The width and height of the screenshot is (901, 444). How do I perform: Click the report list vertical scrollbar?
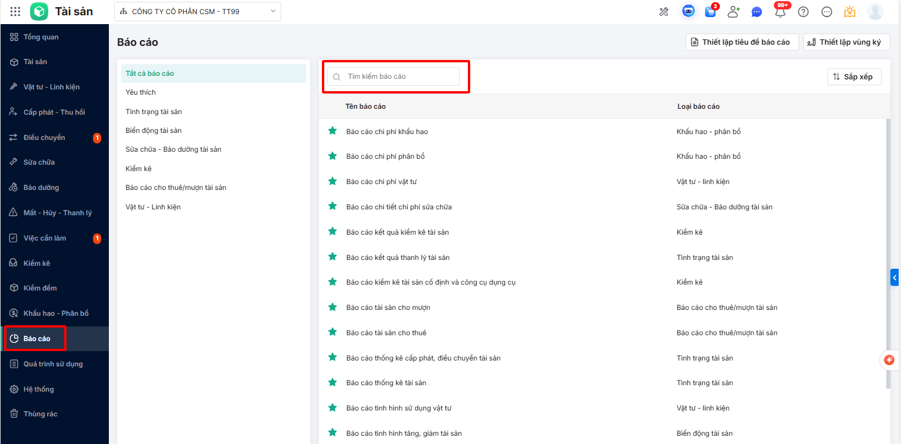tap(888, 253)
